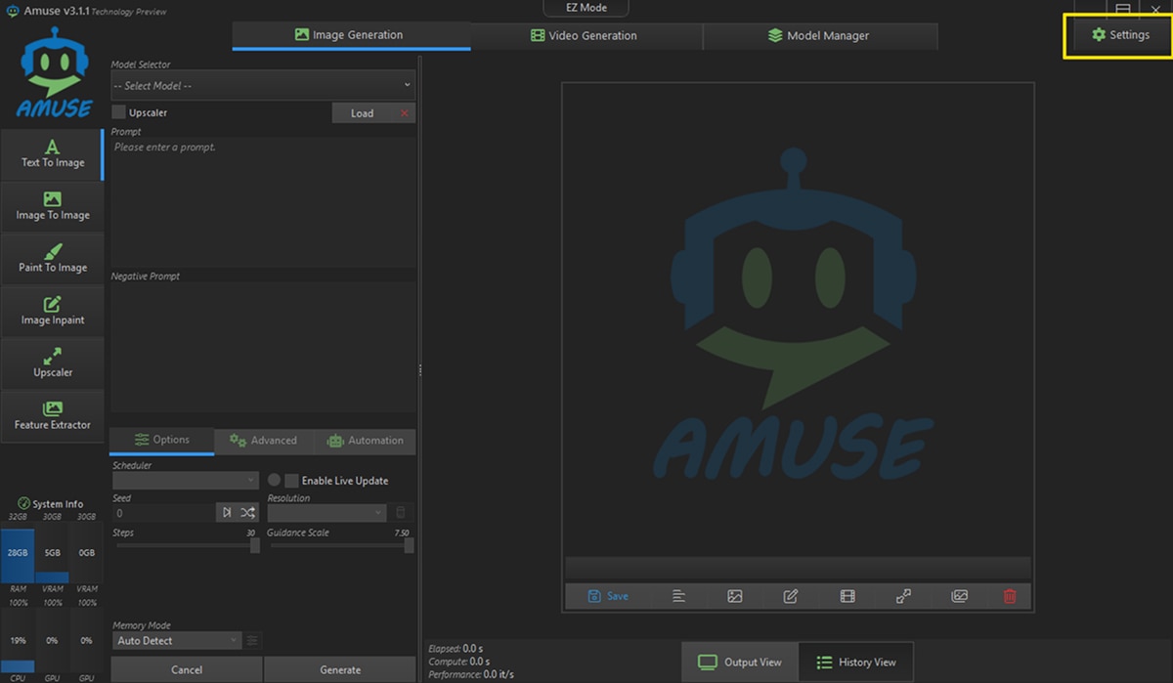The image size is (1173, 683).
Task: Click the expand arrows icon under preview
Action: tap(903, 596)
